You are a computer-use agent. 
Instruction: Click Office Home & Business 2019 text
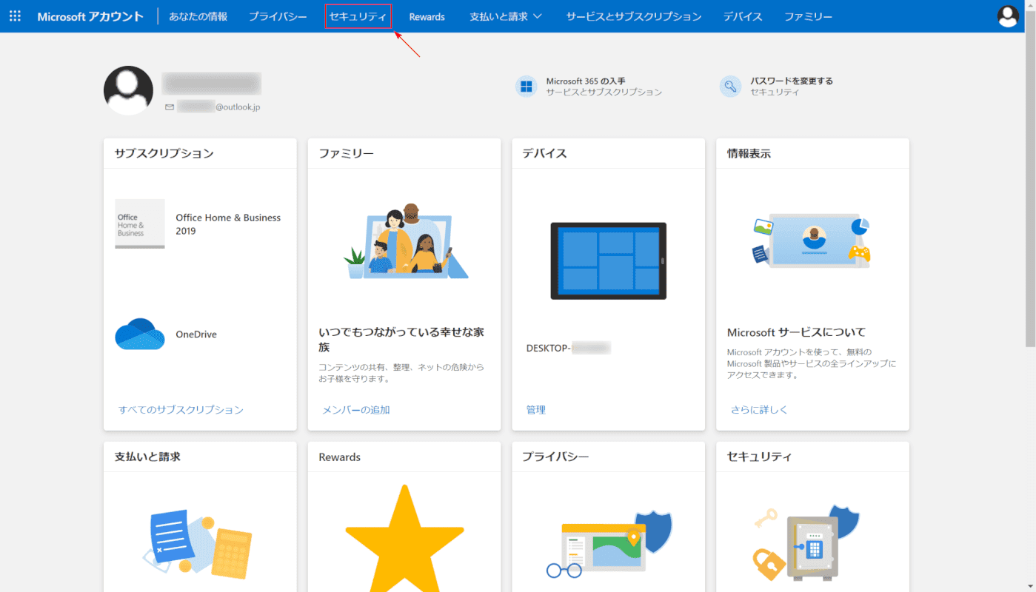click(x=228, y=224)
